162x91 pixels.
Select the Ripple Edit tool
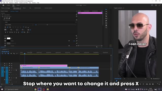click(106, 14)
